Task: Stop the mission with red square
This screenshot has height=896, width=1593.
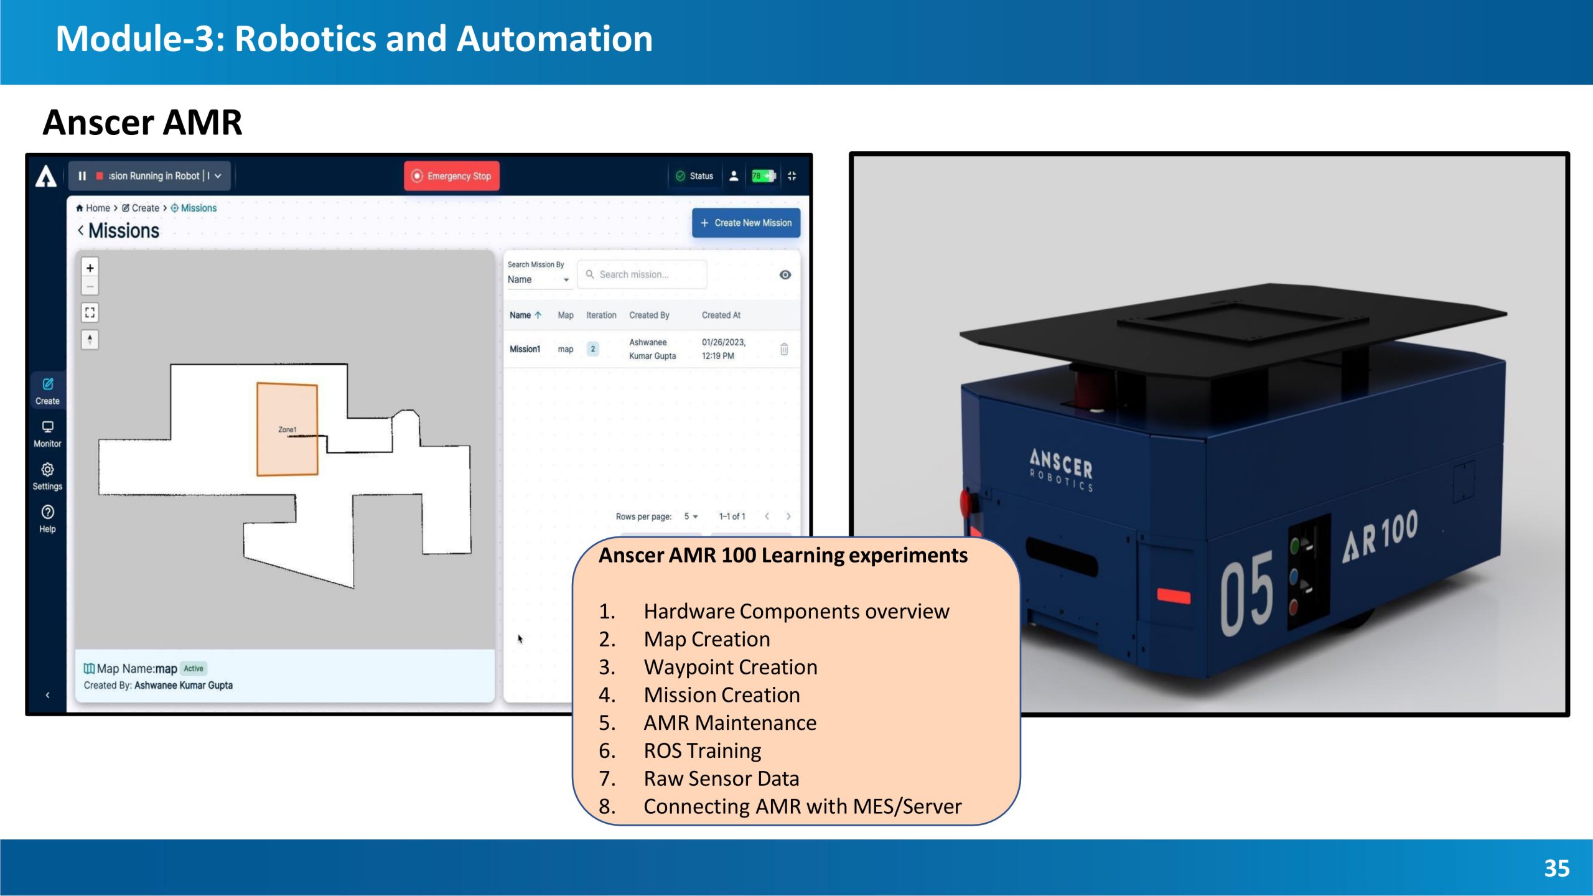Action: [x=100, y=176]
